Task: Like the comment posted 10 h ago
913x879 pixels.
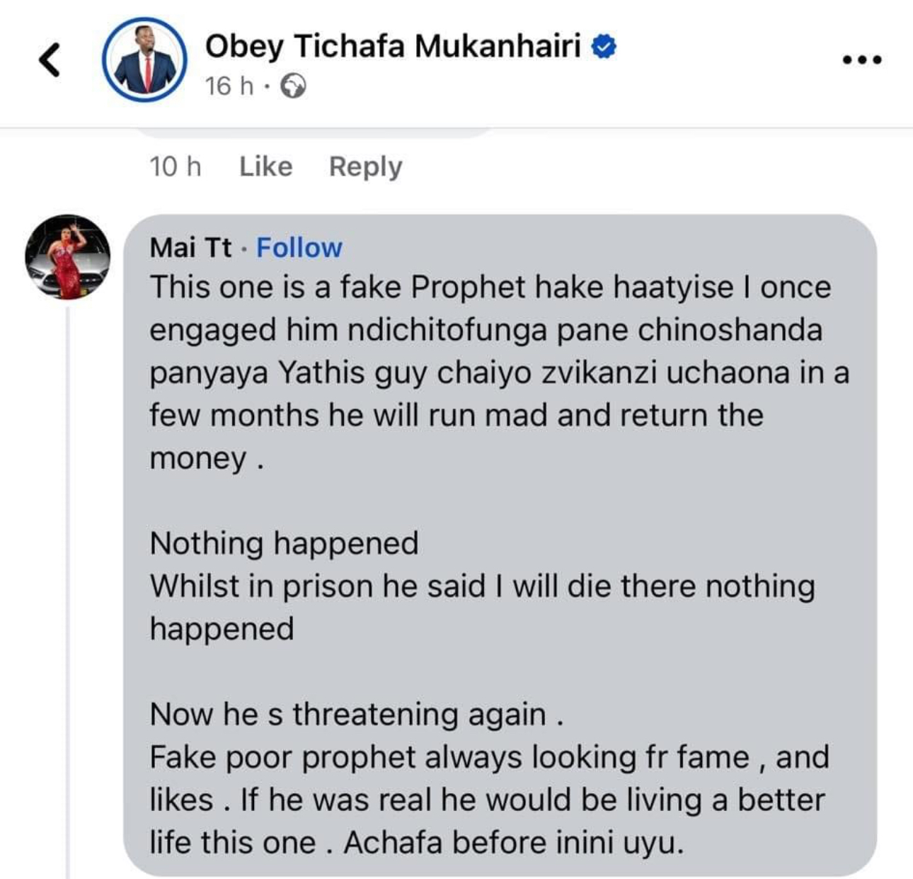Action: pos(265,166)
